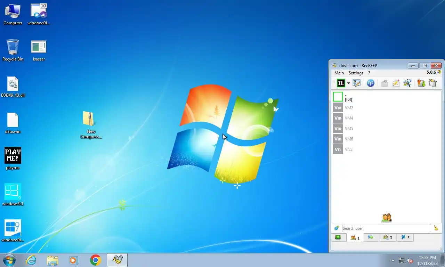Open the ? help menu in BeeBEEP
Screen dimensions: 445x267
(x=369, y=73)
